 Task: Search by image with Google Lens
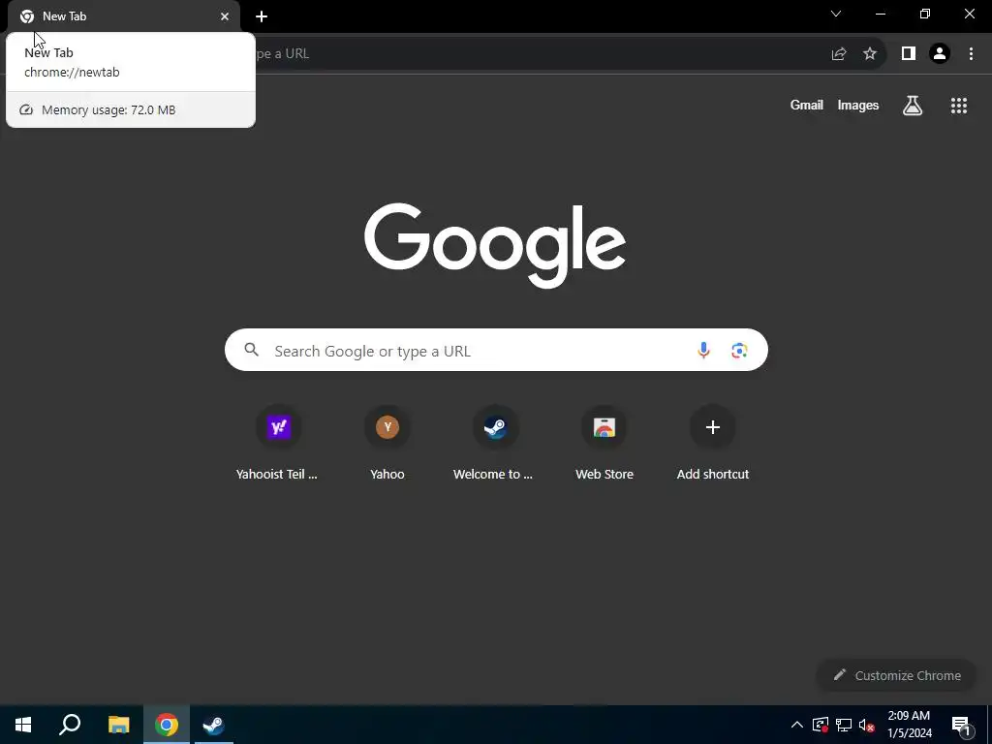(739, 350)
